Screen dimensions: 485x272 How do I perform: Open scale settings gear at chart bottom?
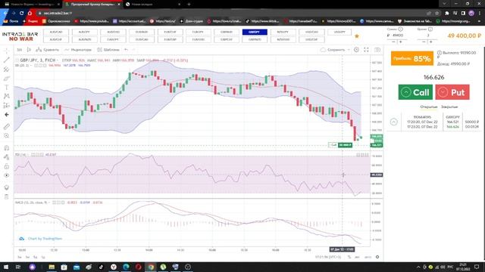pyautogui.click(x=377, y=257)
